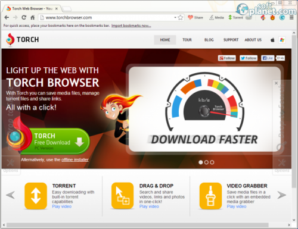298x229 pixels.
Task: Click the DRAG & DROP feature heading
Action: point(156,186)
